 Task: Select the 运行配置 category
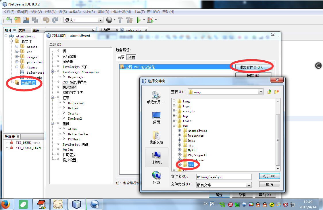[x=69, y=56]
